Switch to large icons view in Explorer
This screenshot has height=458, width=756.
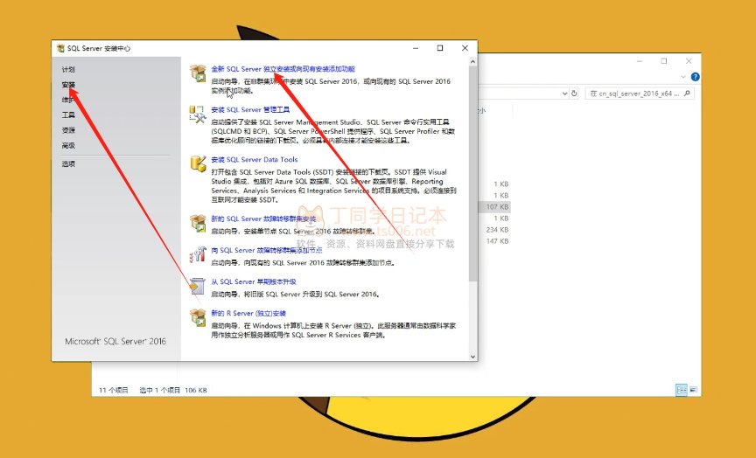tap(694, 390)
